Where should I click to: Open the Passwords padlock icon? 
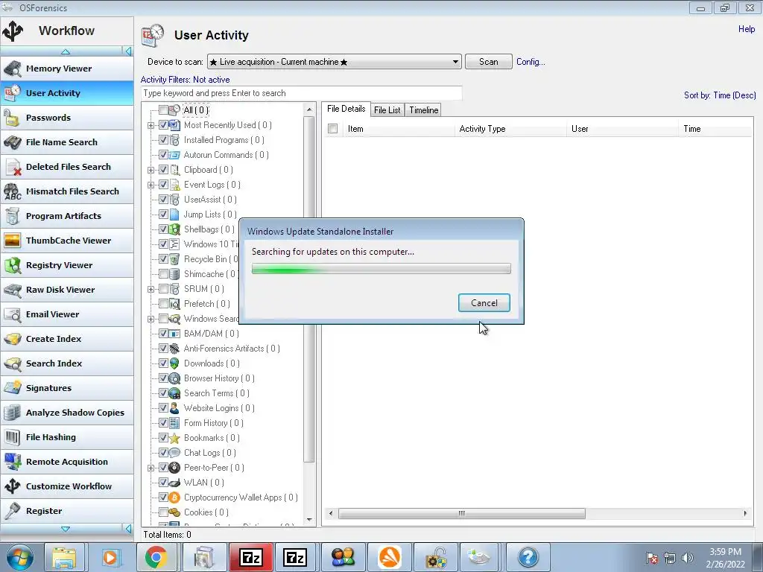coord(12,118)
